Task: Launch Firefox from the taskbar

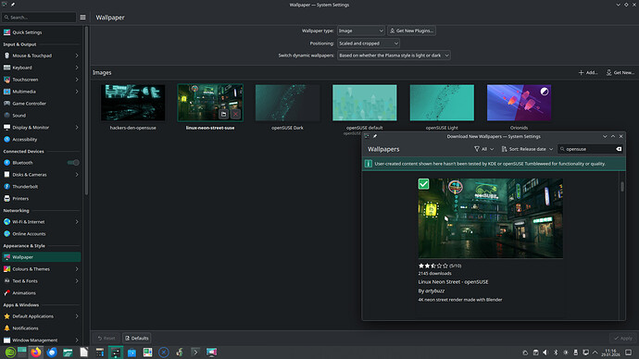Action: click(36, 353)
